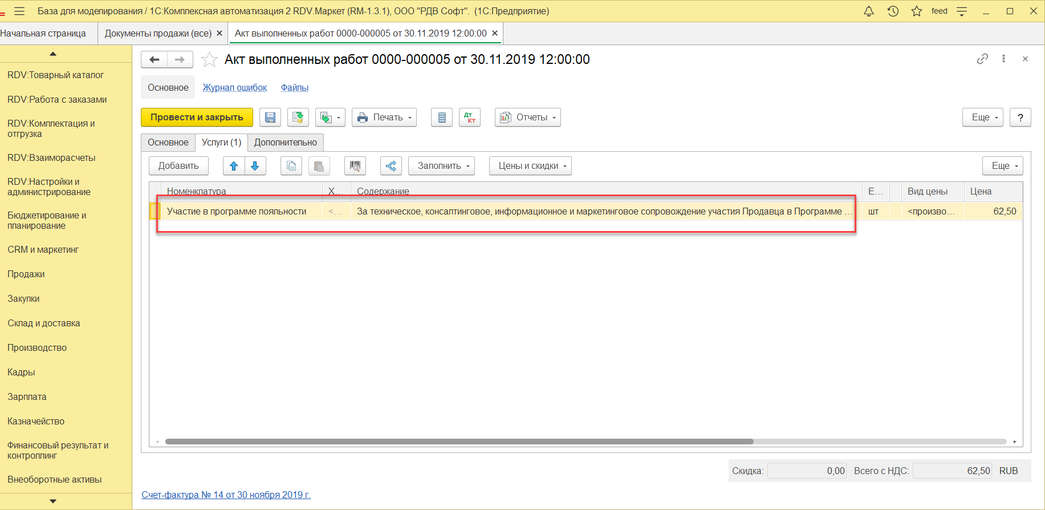Open the top Еще menu beside help
The height and width of the screenshot is (510, 1045).
coord(983,118)
